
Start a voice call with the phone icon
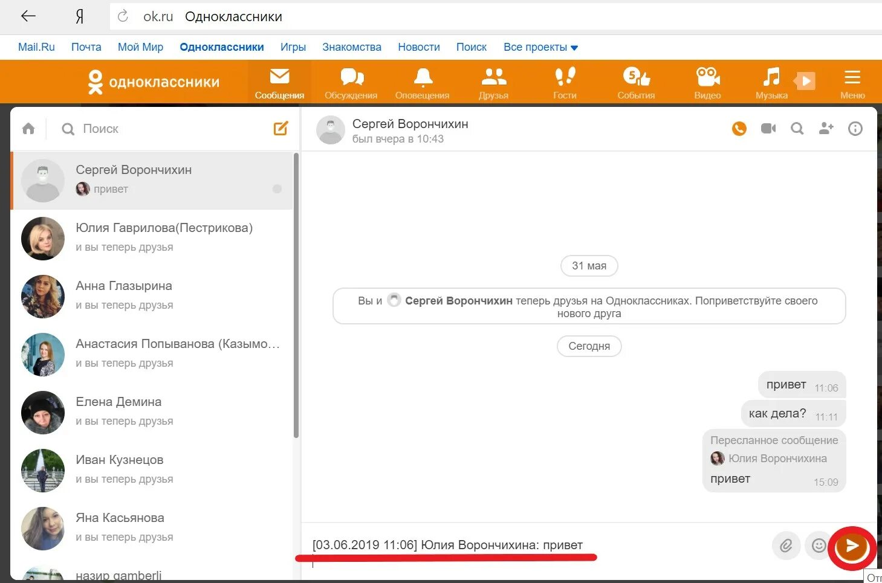pos(739,128)
